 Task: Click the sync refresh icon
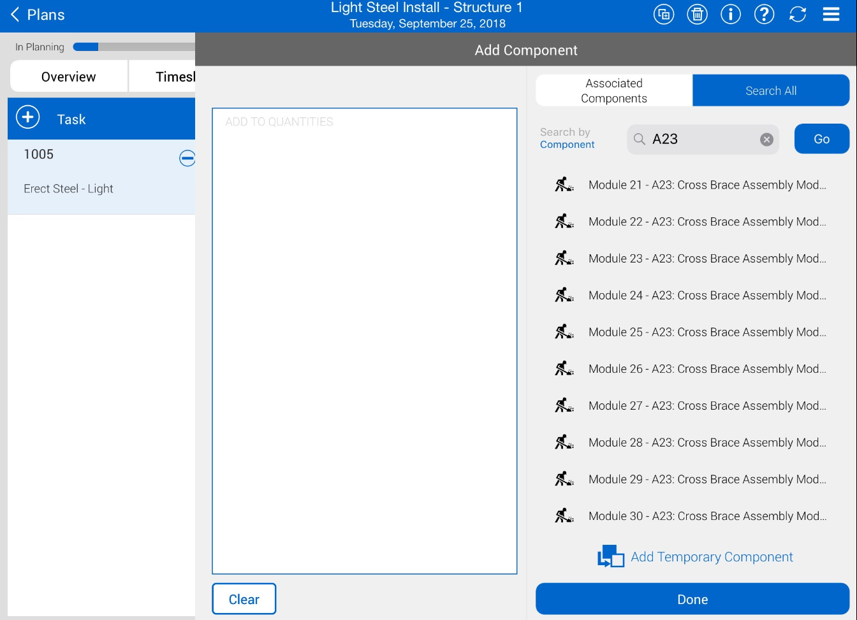(x=798, y=14)
